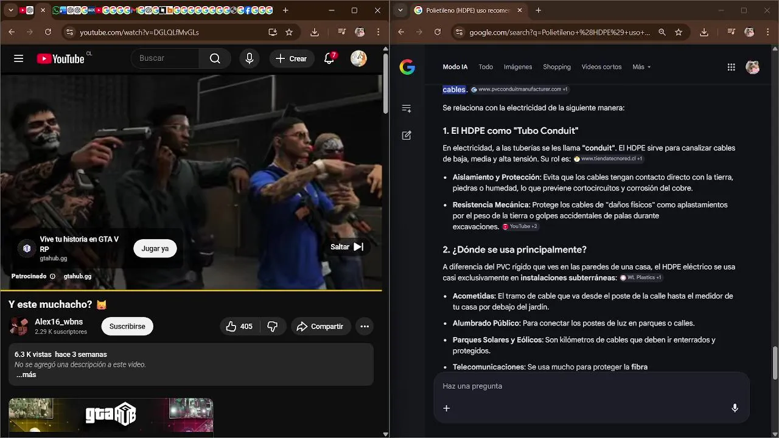This screenshot has width=779, height=438.
Task: Open new tab in the YouTube window
Action: pyautogui.click(x=285, y=10)
